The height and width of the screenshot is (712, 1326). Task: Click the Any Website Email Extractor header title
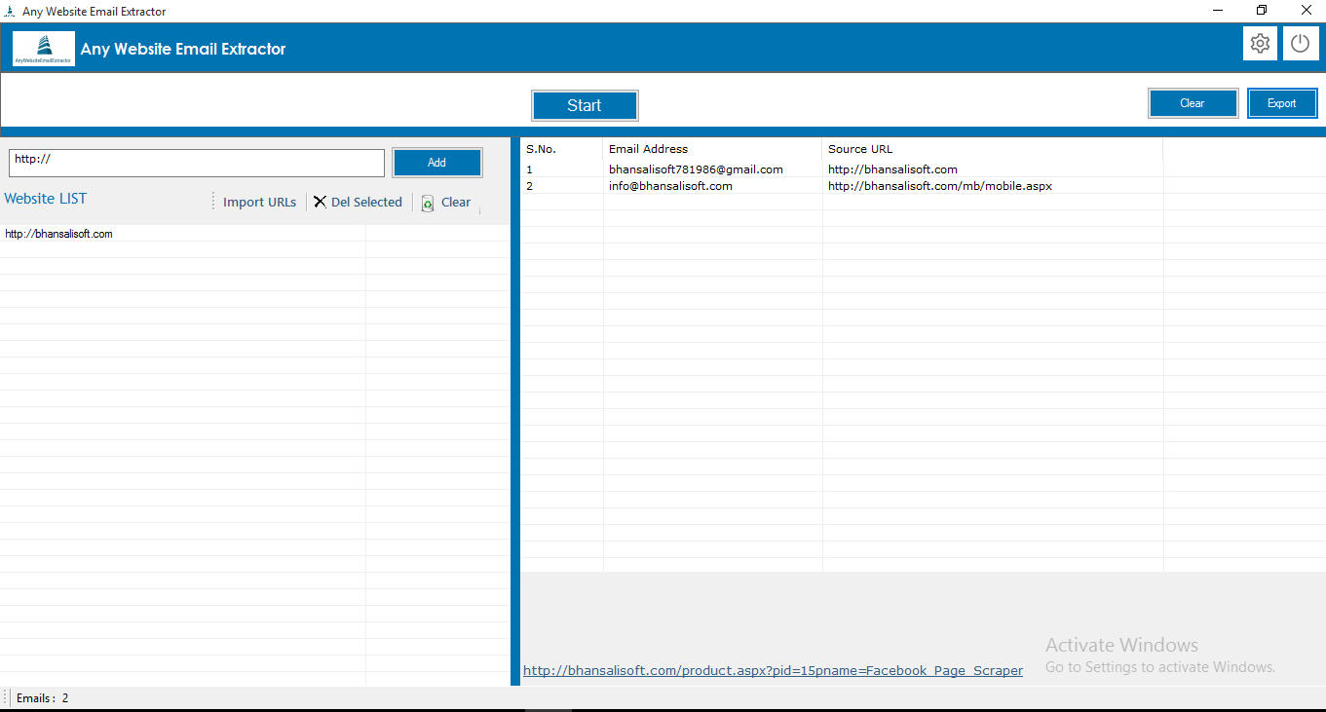[183, 49]
